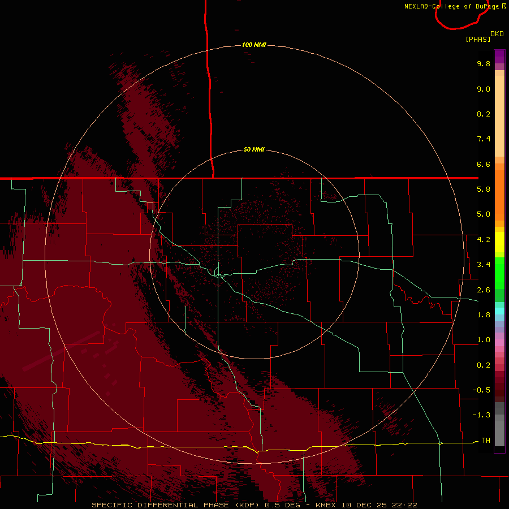Screen dimensions: 509x509
Task: Click the bright green segment of the color bar
Action: (499, 273)
